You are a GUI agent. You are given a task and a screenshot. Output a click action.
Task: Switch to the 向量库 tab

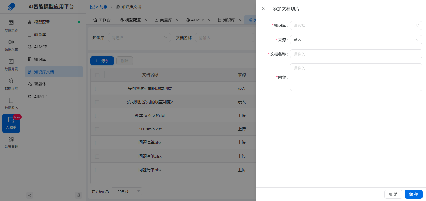coord(164,20)
